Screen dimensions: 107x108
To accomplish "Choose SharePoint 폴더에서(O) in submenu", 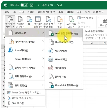I will pyautogui.click(x=64, y=85).
